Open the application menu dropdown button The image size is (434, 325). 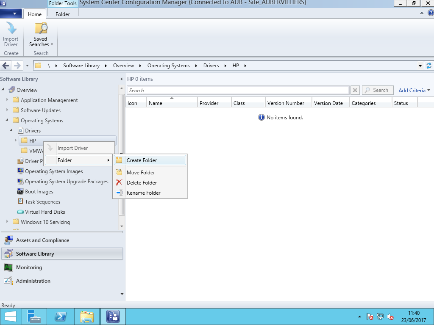pos(11,13)
